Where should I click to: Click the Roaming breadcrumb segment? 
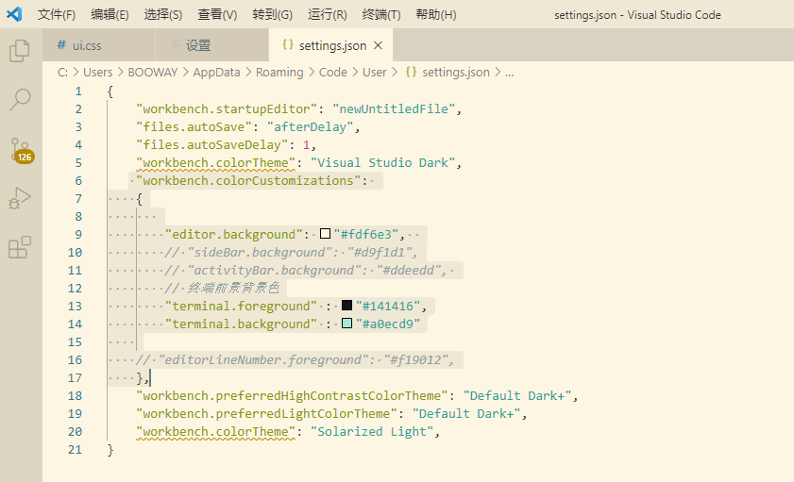(279, 73)
